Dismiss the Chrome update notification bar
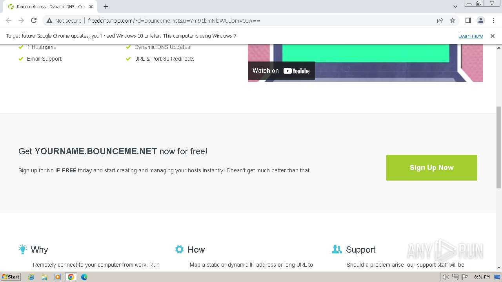 pyautogui.click(x=493, y=36)
